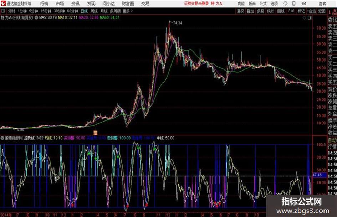The width and height of the screenshot is (337, 217).
Task: Expand the 更多 periods dropdown
Action: pos(128,11)
